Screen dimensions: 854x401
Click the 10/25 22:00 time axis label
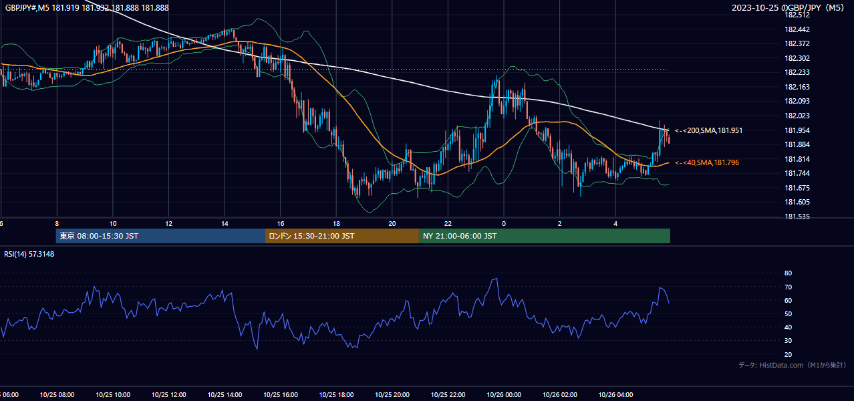click(x=448, y=395)
